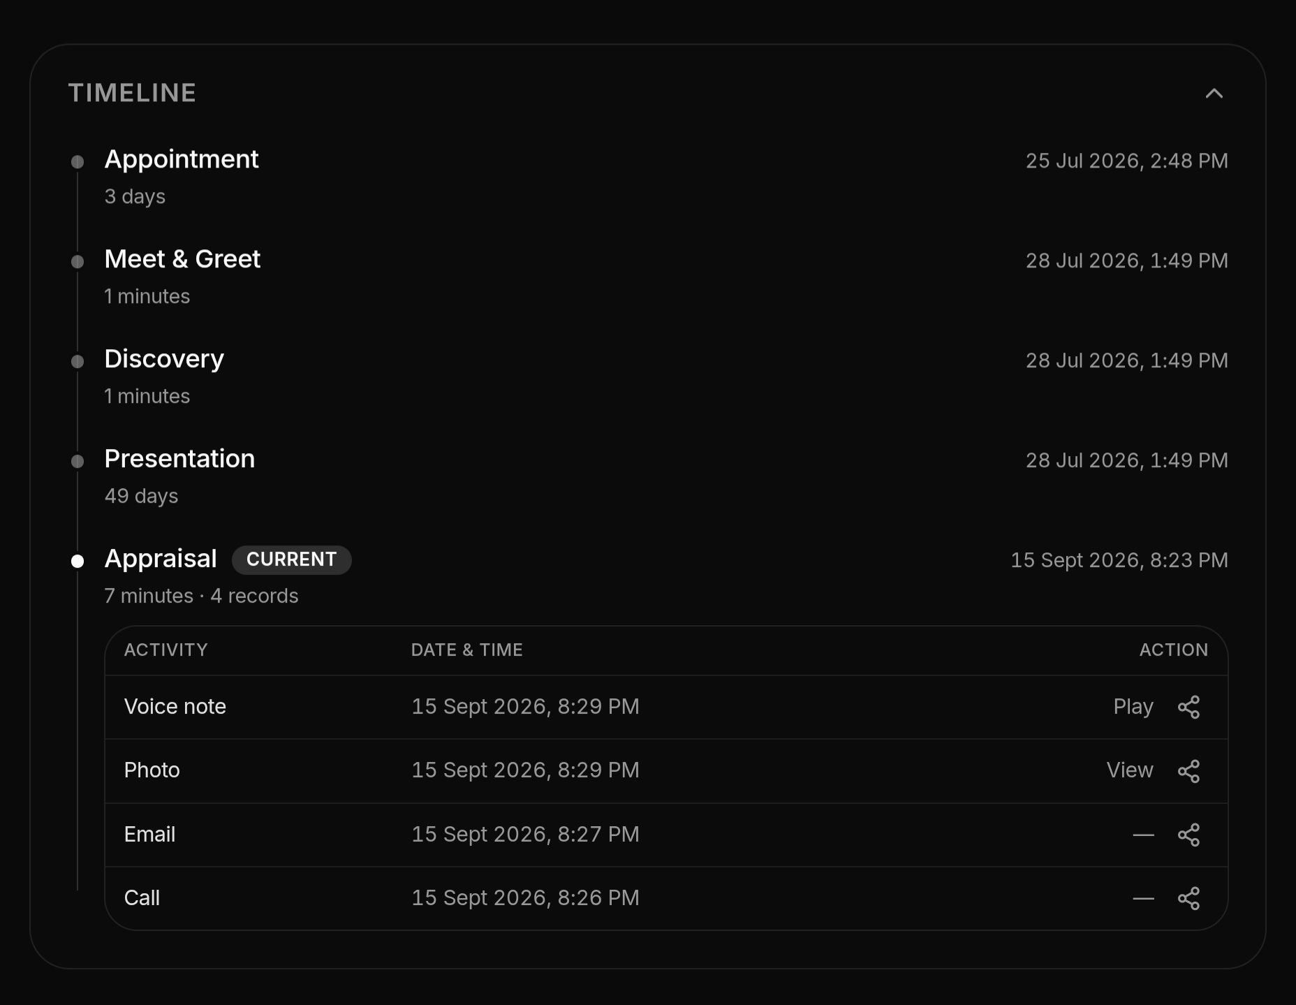Click the ACTIVITY column header
The height and width of the screenshot is (1005, 1296).
pos(166,650)
